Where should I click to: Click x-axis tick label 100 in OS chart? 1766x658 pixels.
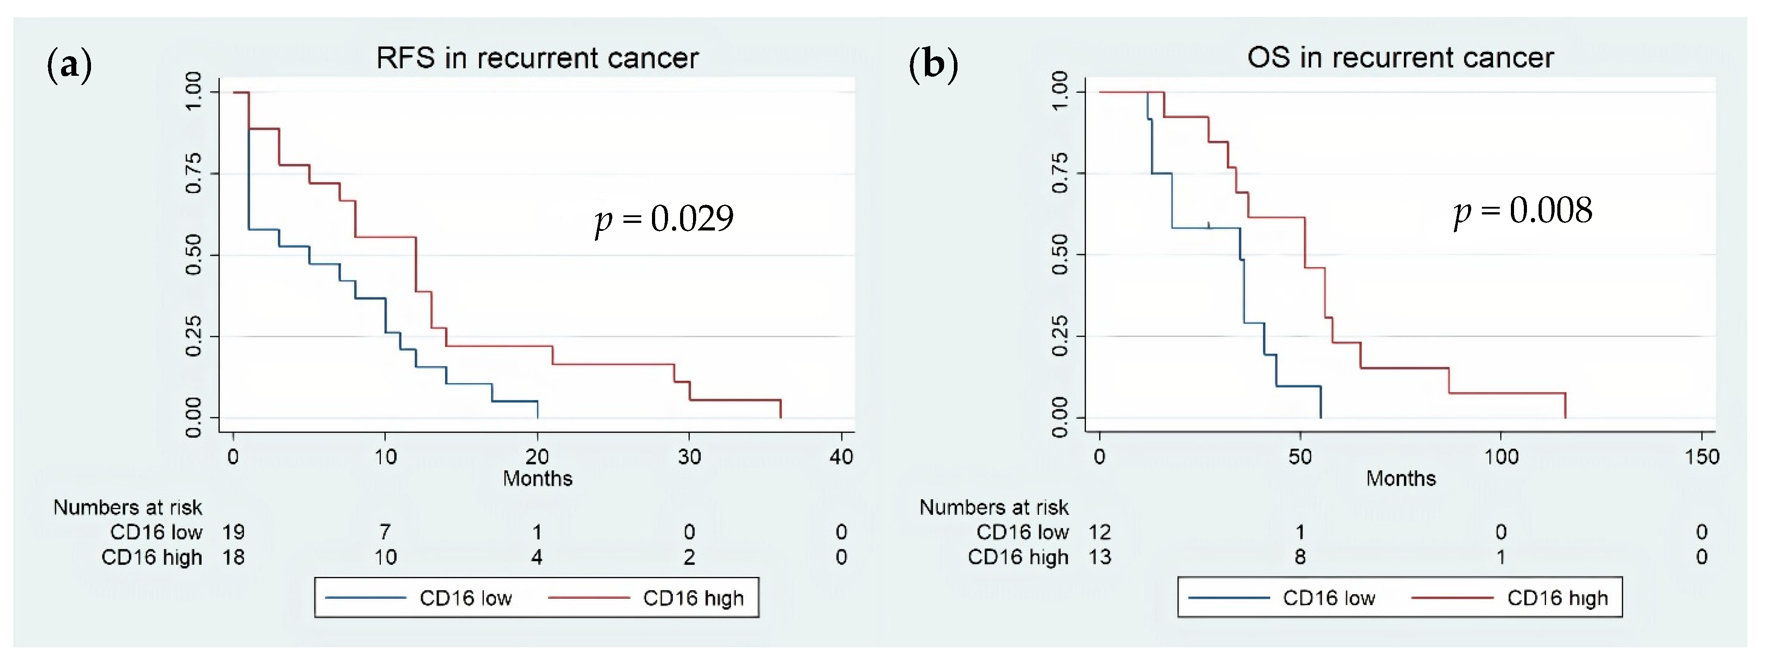pos(1501,456)
